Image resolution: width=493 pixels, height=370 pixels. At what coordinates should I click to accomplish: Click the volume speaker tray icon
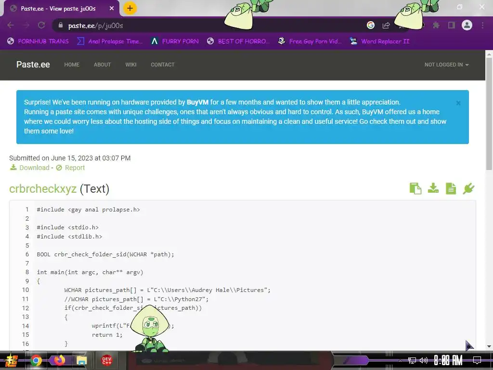click(x=424, y=360)
